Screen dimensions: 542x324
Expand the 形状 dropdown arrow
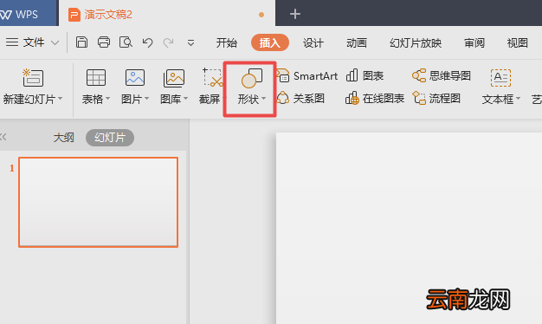(x=264, y=99)
